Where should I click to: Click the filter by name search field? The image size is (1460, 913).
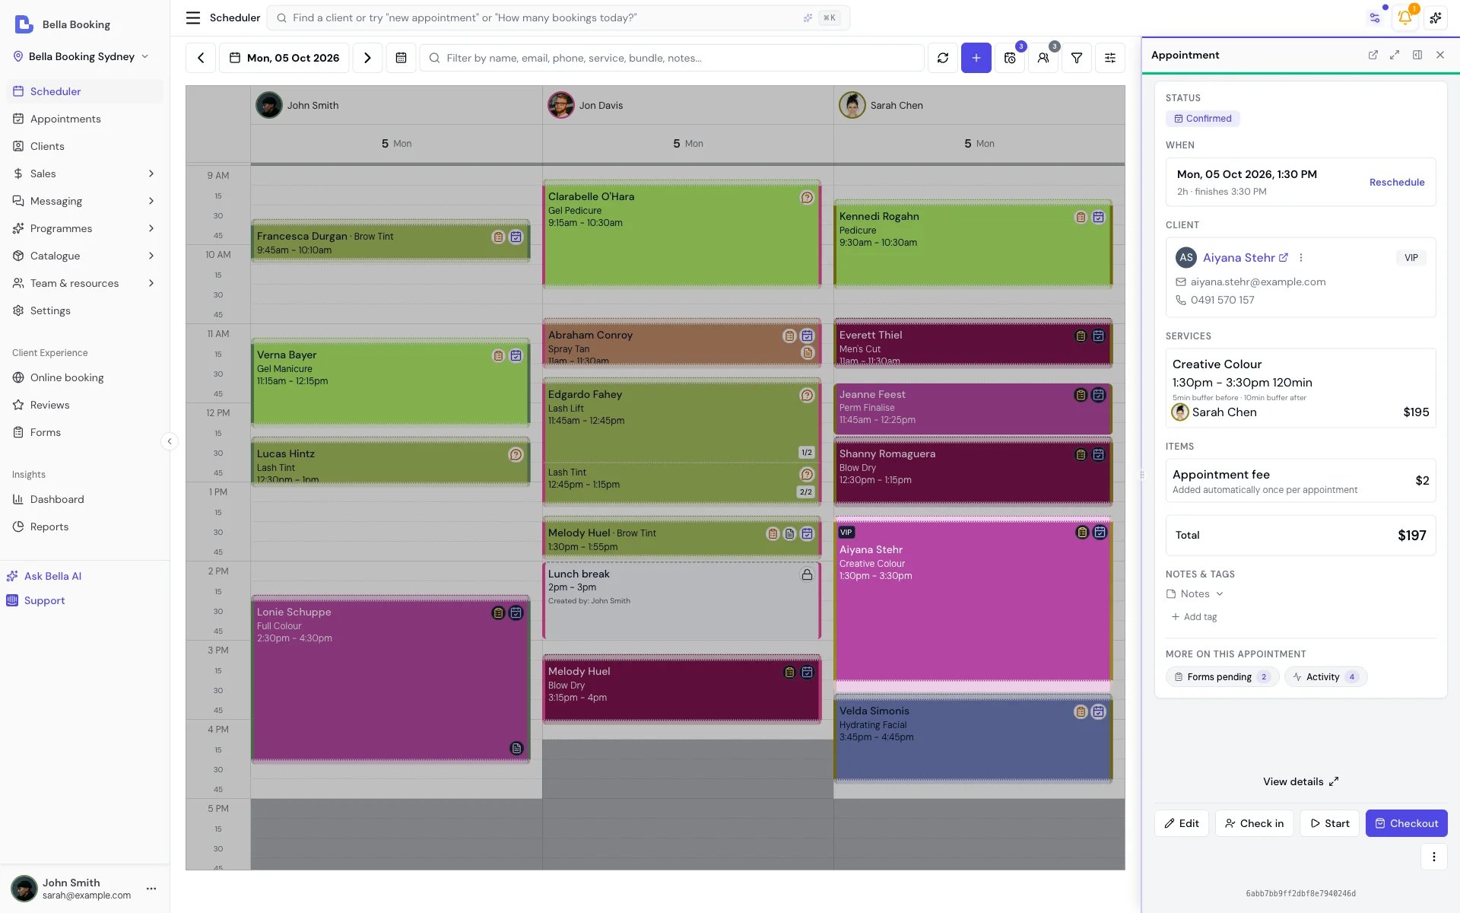672,58
